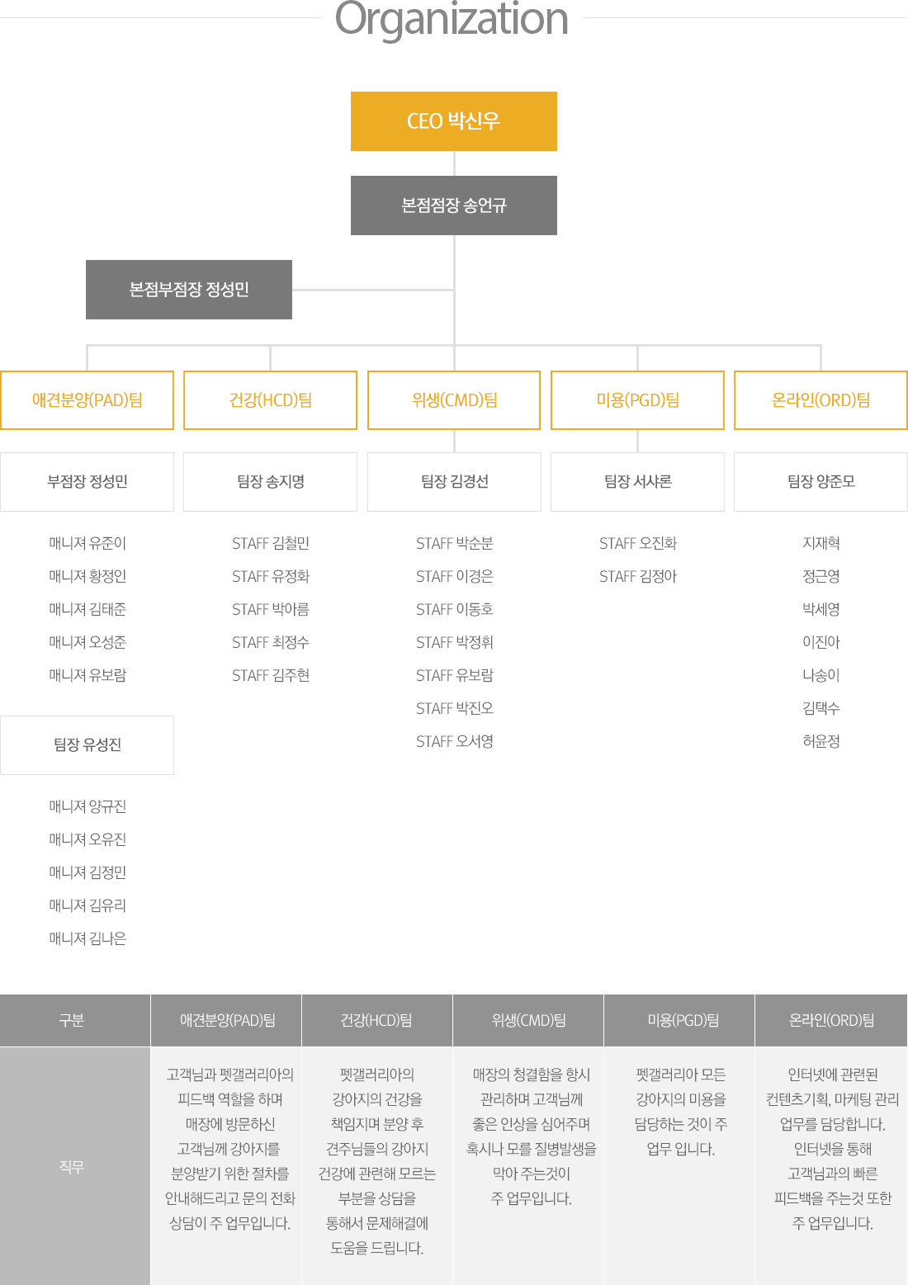Click the CEO 박신우 box
The width and height of the screenshot is (908, 1285).
[x=453, y=121]
